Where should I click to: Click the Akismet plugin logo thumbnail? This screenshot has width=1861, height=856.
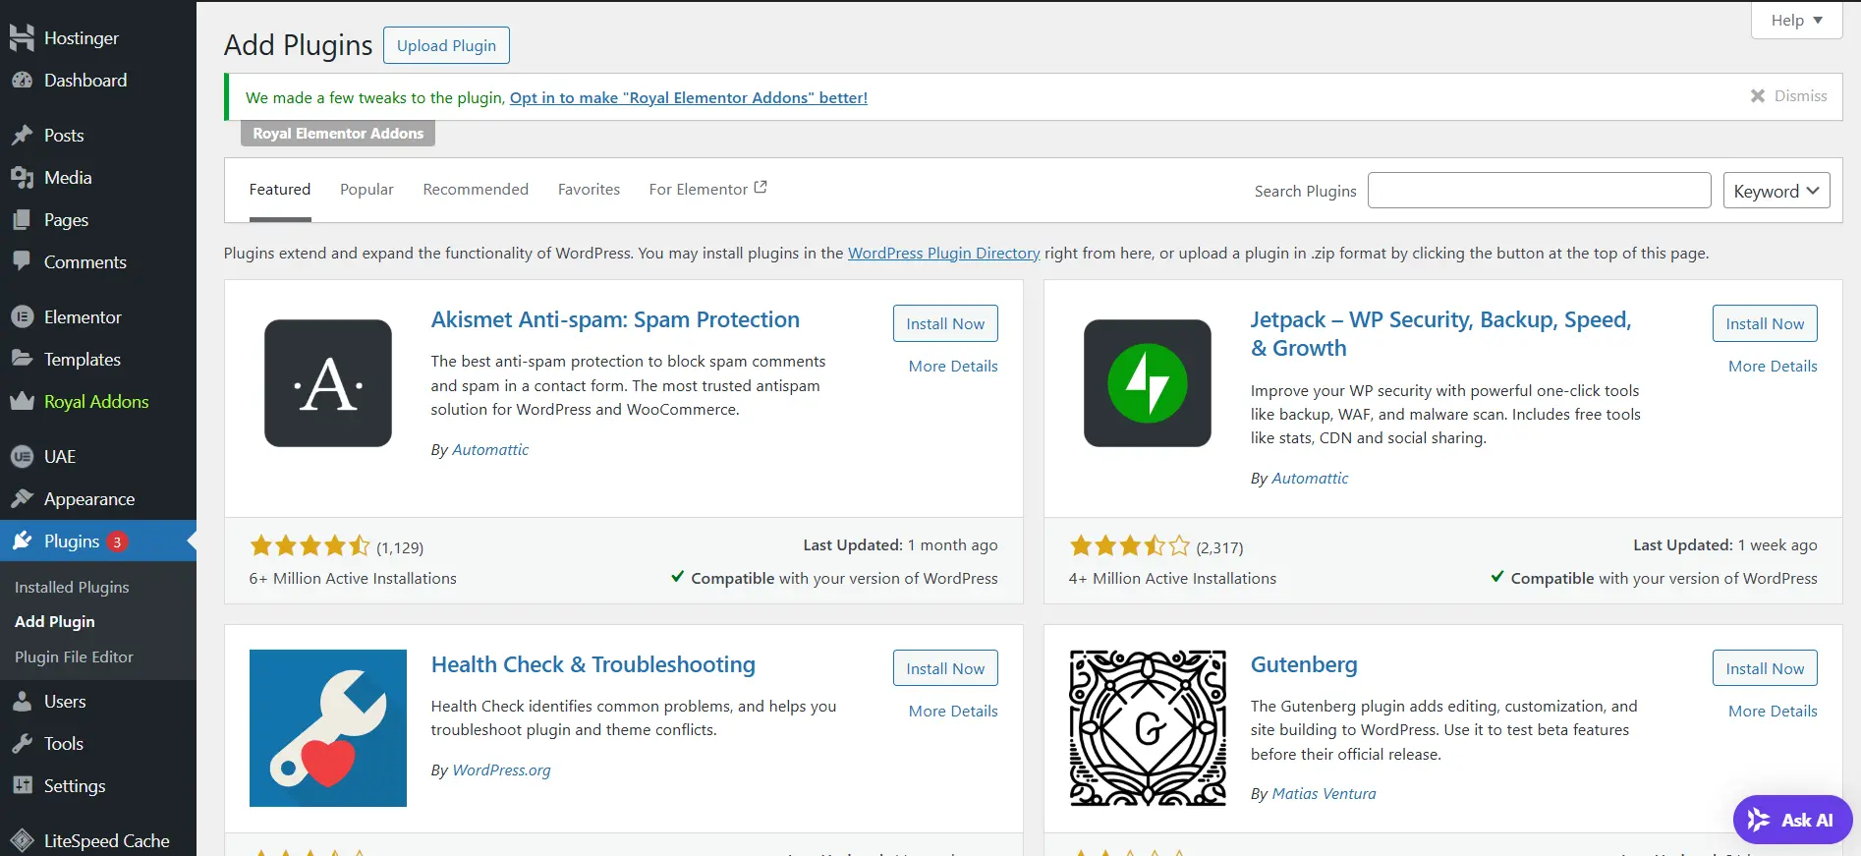pyautogui.click(x=328, y=383)
